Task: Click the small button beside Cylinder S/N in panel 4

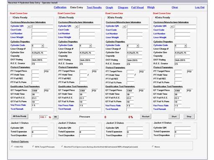Action: (172, 26)
